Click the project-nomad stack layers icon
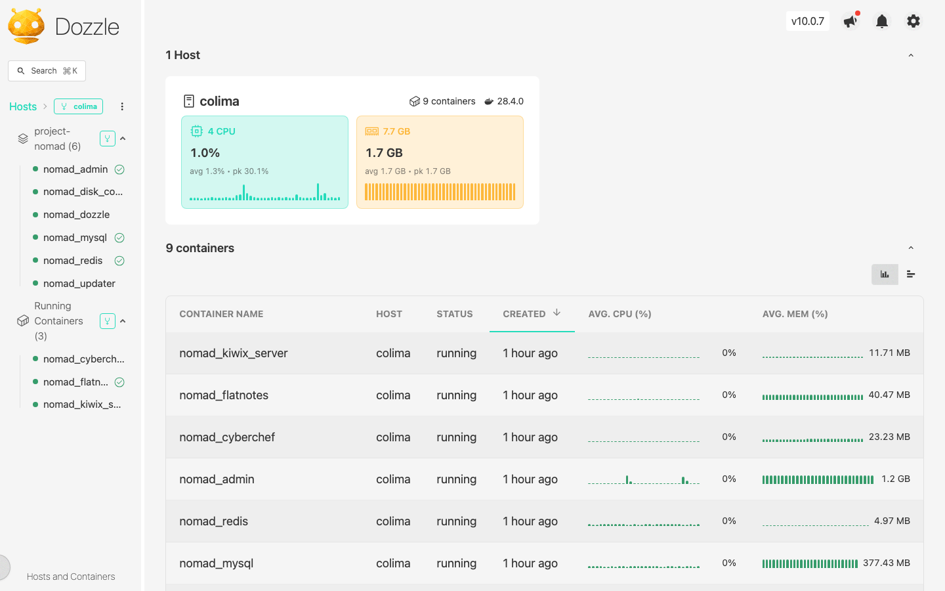 click(x=23, y=139)
